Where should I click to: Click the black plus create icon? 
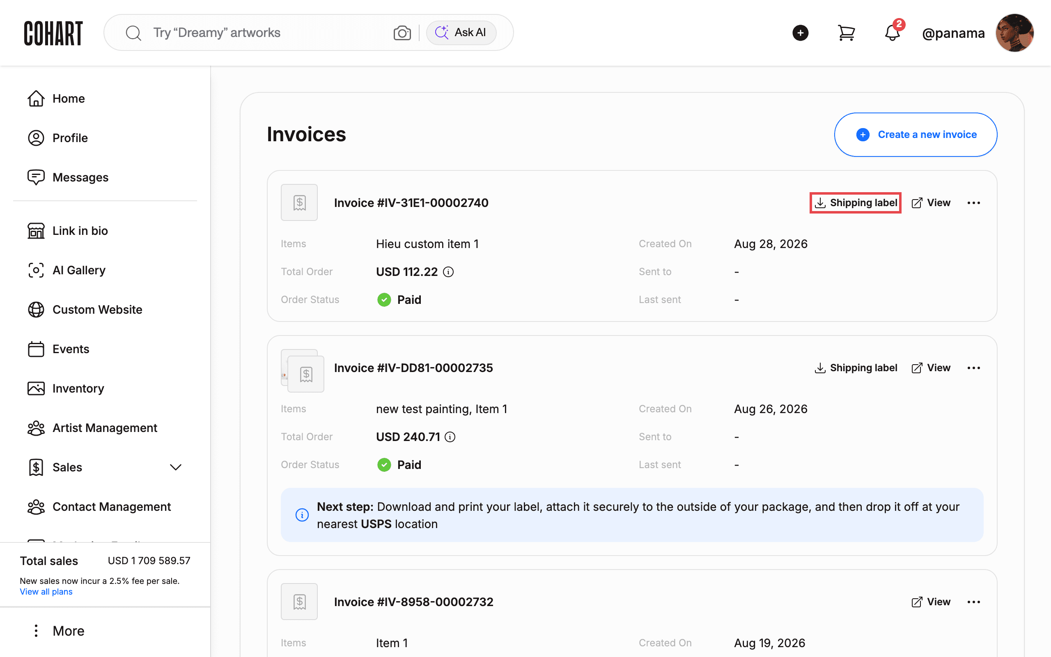800,32
